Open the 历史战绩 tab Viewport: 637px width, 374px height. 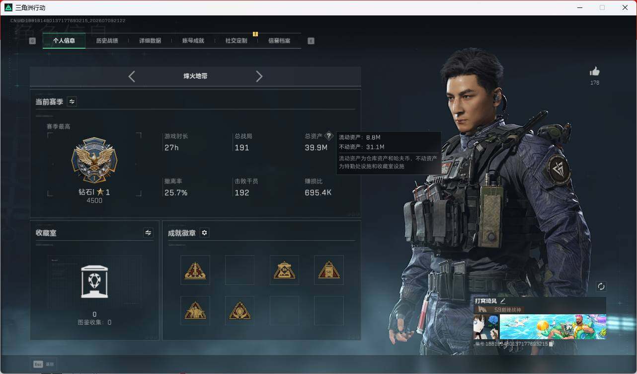(x=107, y=41)
